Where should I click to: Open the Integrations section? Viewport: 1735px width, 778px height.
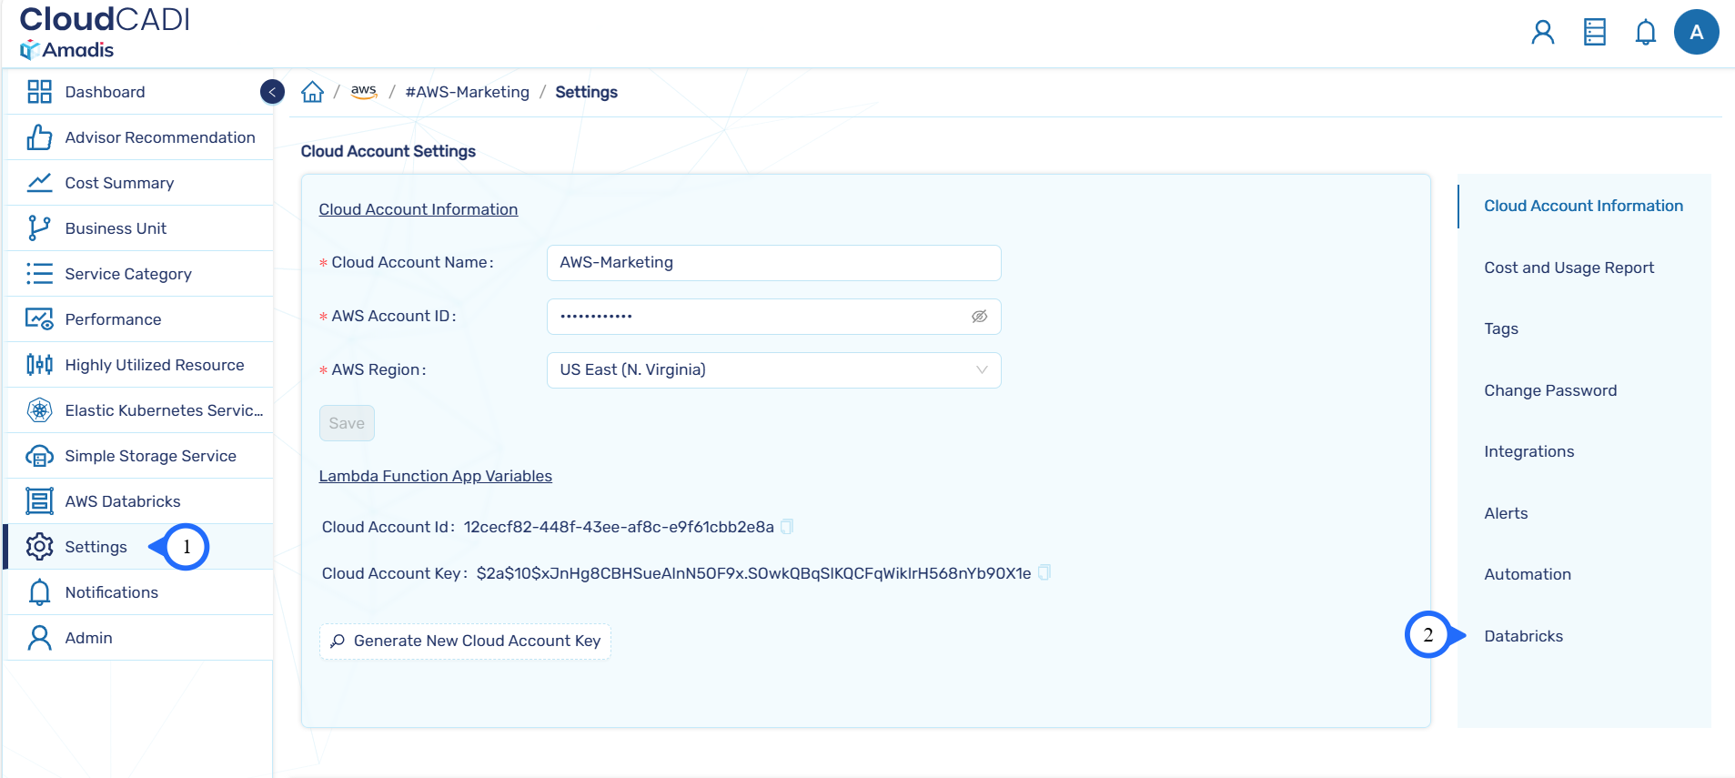(1529, 451)
